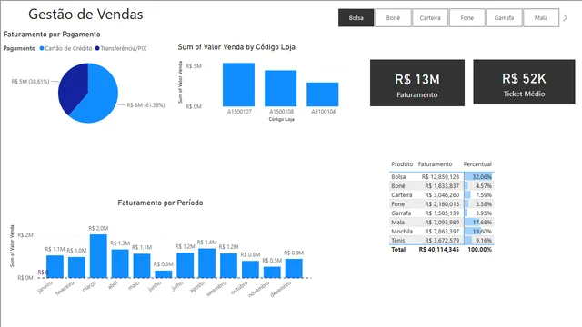Image resolution: width=582 pixels, height=327 pixels.
Task: Click the A1500107 store bar
Action: (238, 84)
